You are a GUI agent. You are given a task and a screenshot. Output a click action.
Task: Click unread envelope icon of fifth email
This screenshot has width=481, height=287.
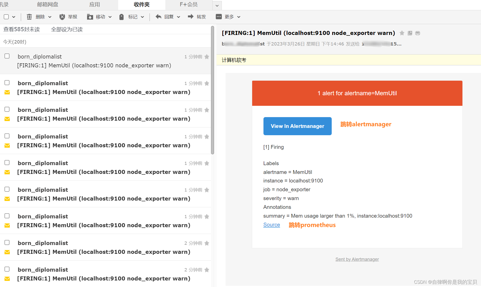[x=7, y=172]
